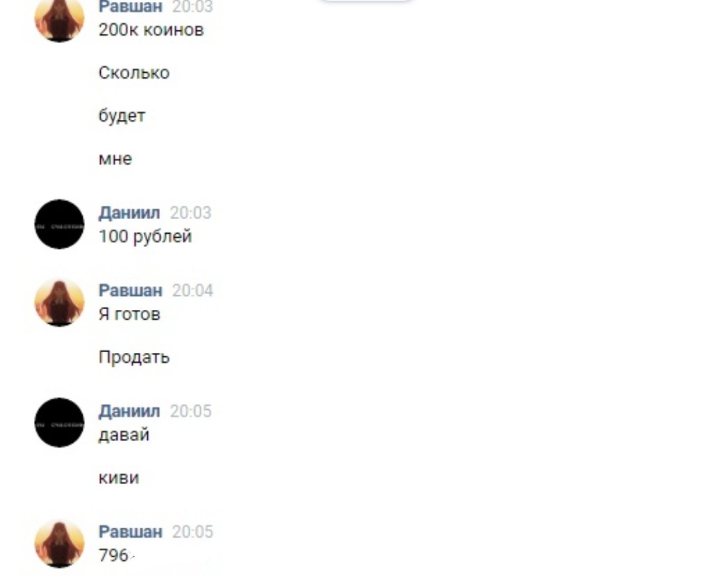This screenshot has width=716, height=576.
Task: Open Равшан's avatar next to the "796" message
Action: pos(60,543)
